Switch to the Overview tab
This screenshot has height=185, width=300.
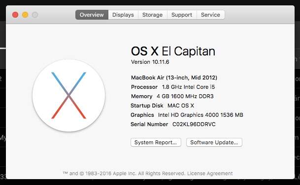[x=92, y=15]
